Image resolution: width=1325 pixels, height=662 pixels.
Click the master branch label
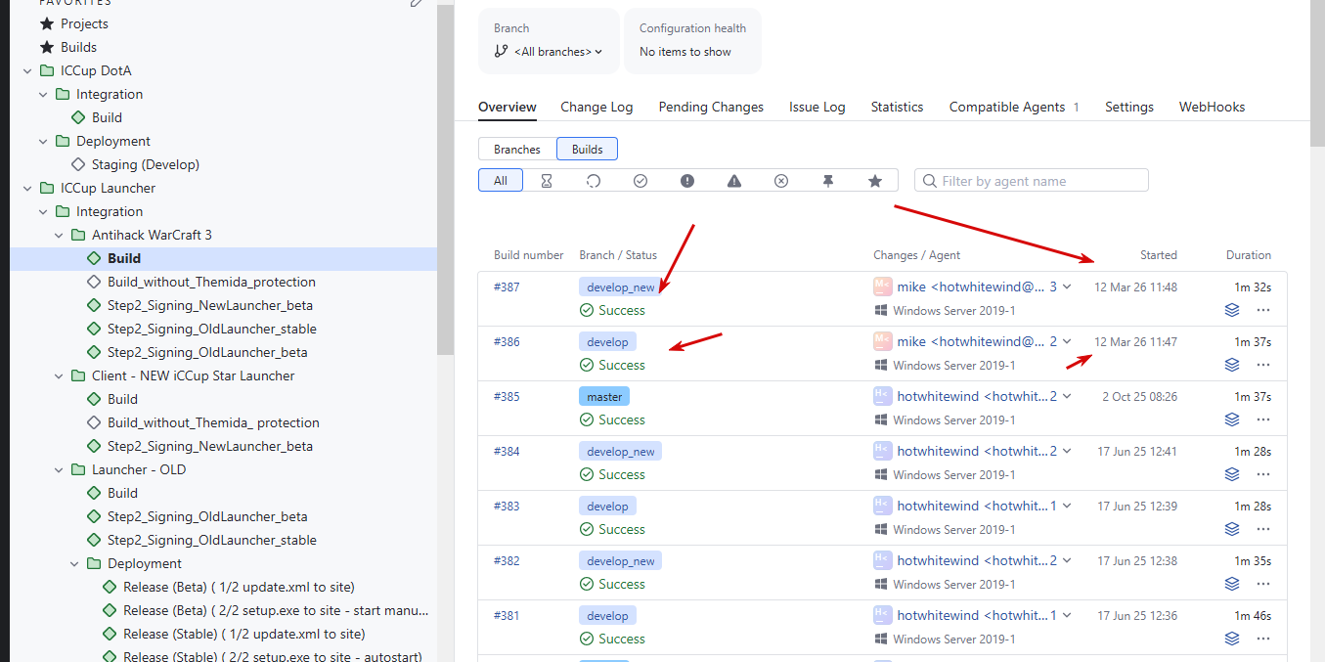tap(604, 396)
